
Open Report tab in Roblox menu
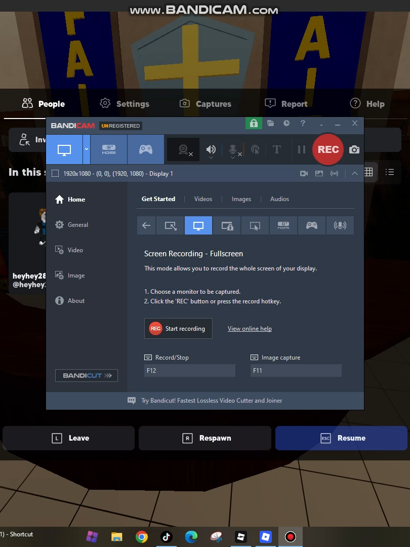286,104
